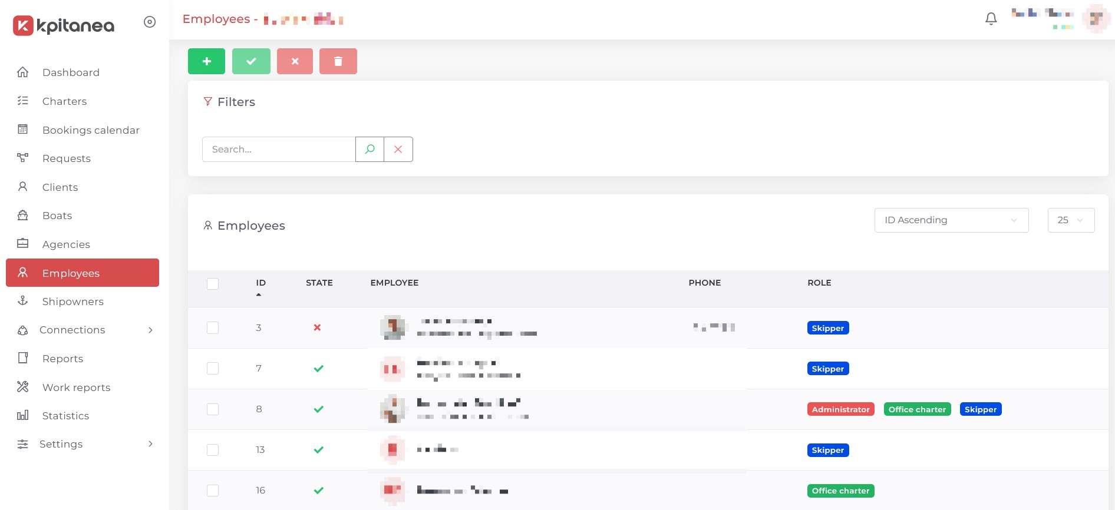Focus the Search input field
Screen dimensions: 1115x510
pos(279,149)
